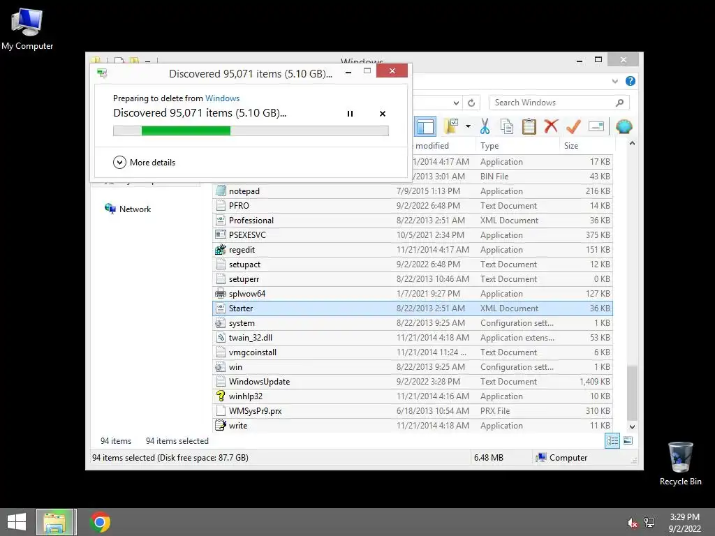This screenshot has width=715, height=536.
Task: Click the green delete progress bar
Action: [x=251, y=131]
